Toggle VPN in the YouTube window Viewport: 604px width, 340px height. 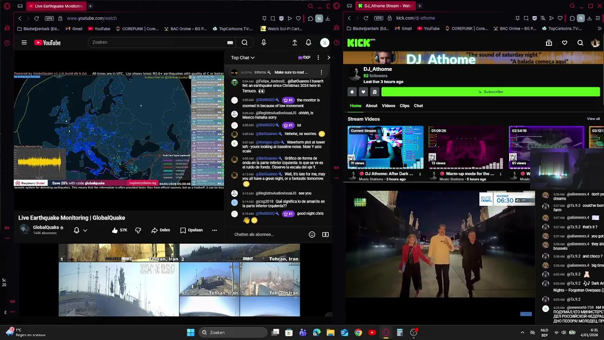pyautogui.click(x=49, y=18)
